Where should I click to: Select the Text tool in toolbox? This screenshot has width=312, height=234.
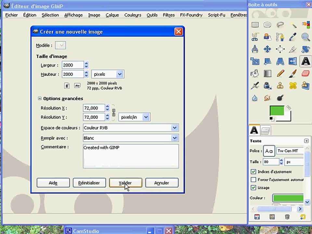[x=305, y=61]
